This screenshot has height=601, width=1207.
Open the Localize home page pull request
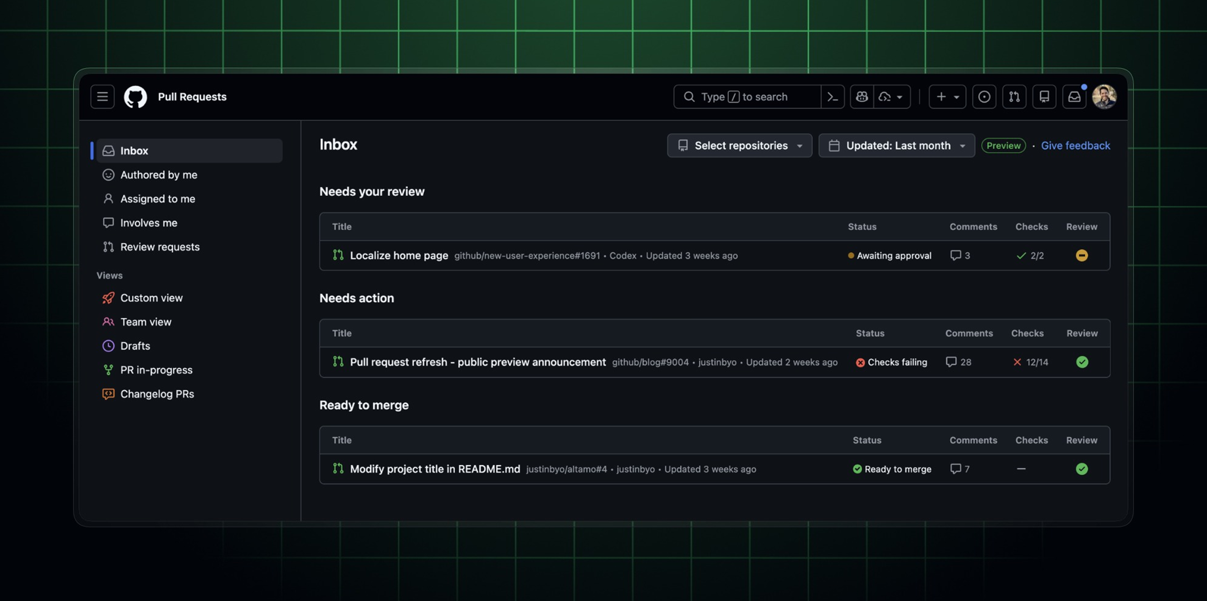click(399, 255)
